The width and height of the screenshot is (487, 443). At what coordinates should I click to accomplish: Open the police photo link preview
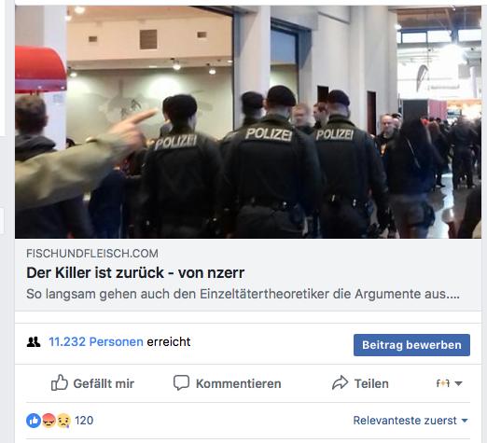[248, 122]
